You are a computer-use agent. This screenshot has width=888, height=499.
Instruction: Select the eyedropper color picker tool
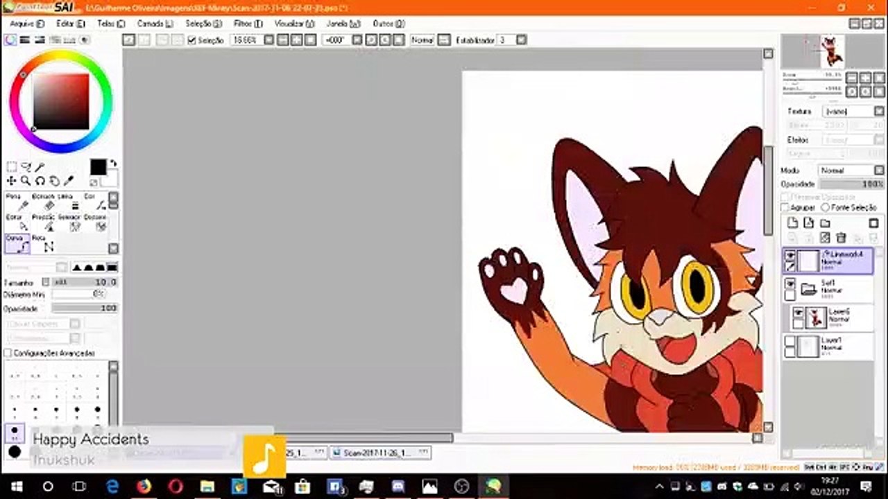tap(69, 181)
